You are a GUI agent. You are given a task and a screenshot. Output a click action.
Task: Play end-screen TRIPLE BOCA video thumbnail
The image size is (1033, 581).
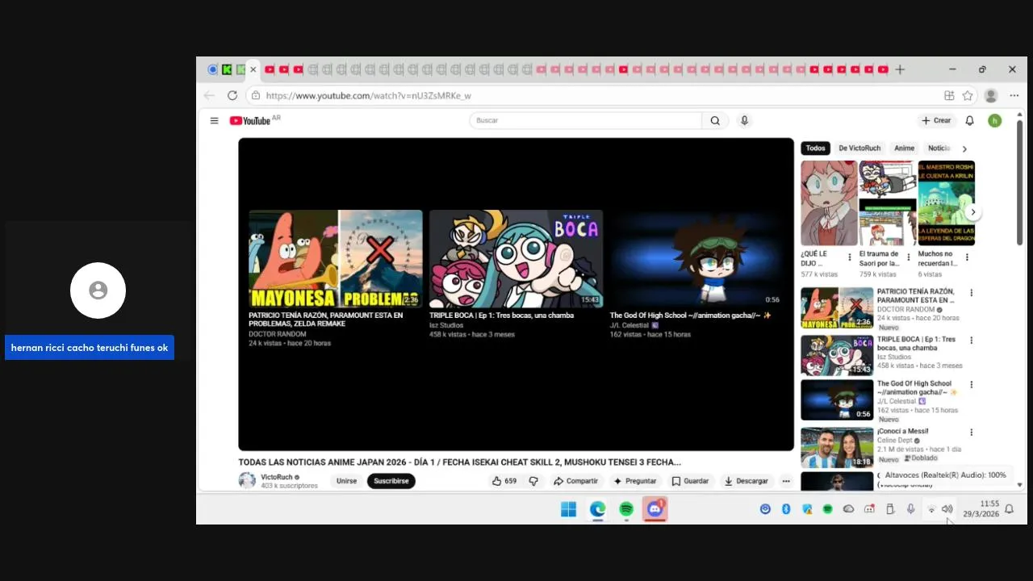point(516,258)
